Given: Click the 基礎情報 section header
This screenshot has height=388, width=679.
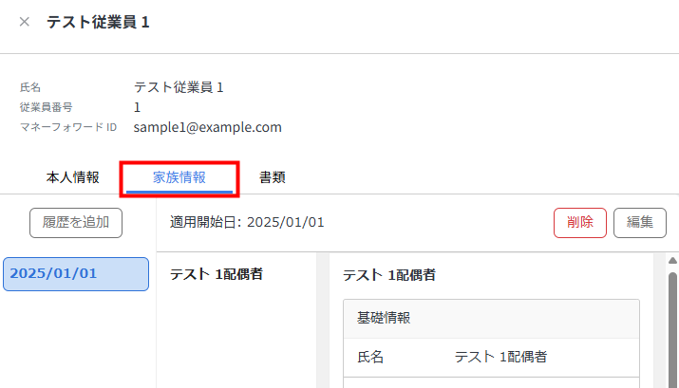Looking at the screenshot, I should (x=384, y=318).
